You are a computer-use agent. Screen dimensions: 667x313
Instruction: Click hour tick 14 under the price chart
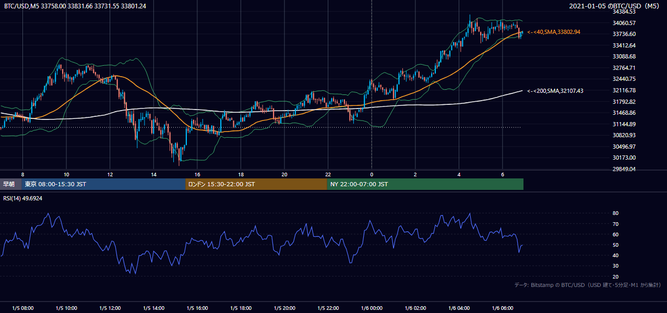point(153,174)
